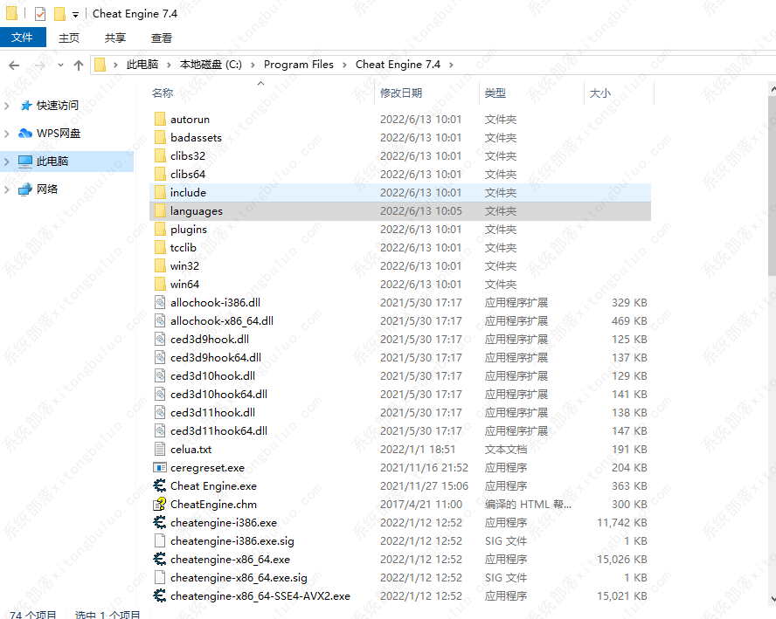Click the scrollbar down arrow
The image size is (776, 619).
click(773, 599)
